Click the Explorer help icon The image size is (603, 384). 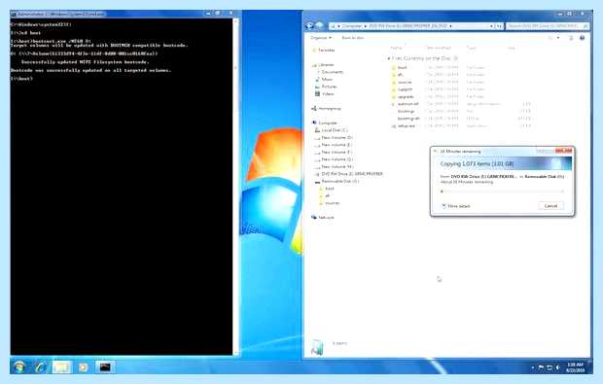583,38
